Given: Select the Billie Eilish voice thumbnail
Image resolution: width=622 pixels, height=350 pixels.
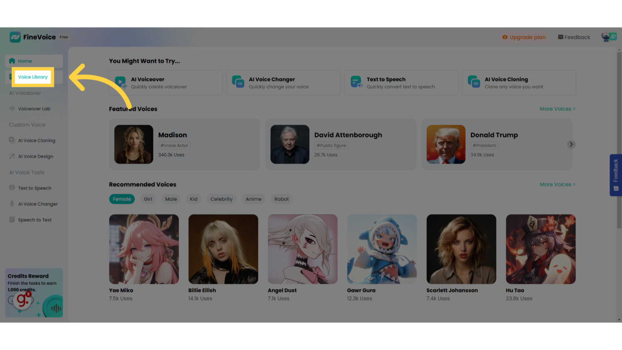Looking at the screenshot, I should [x=223, y=249].
